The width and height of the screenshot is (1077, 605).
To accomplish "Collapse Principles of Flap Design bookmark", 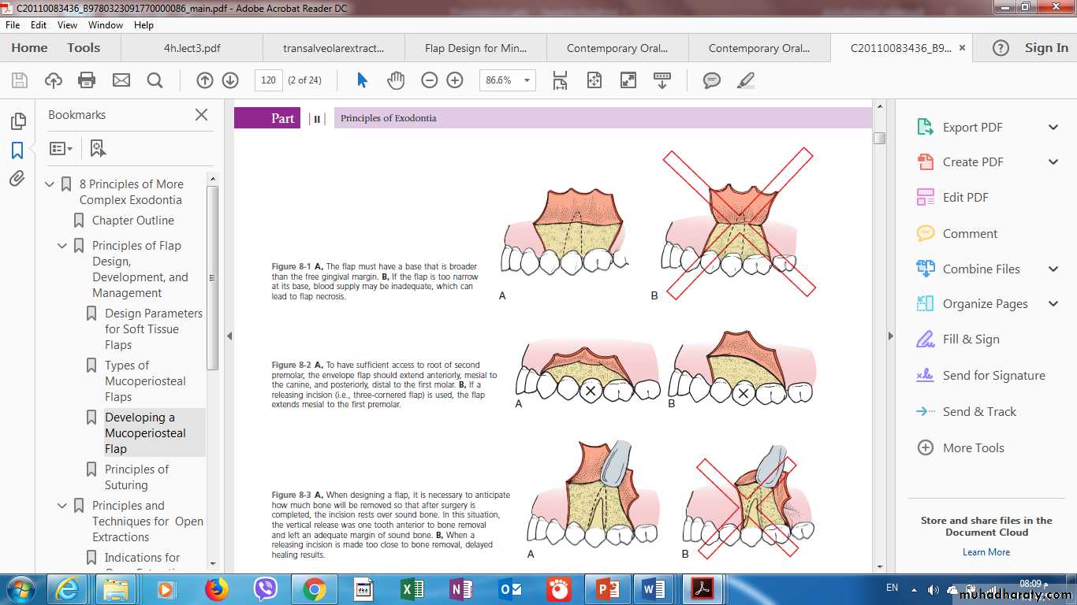I will click(x=63, y=246).
